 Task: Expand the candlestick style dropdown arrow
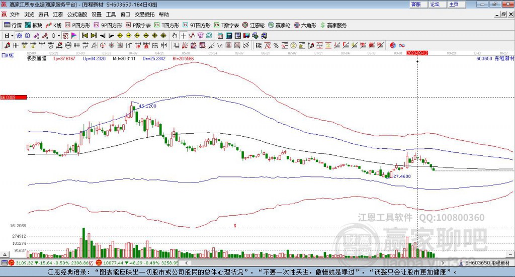point(59,36)
